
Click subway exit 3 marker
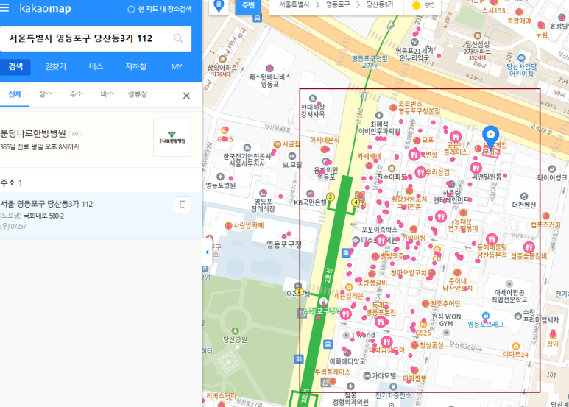tap(331, 197)
